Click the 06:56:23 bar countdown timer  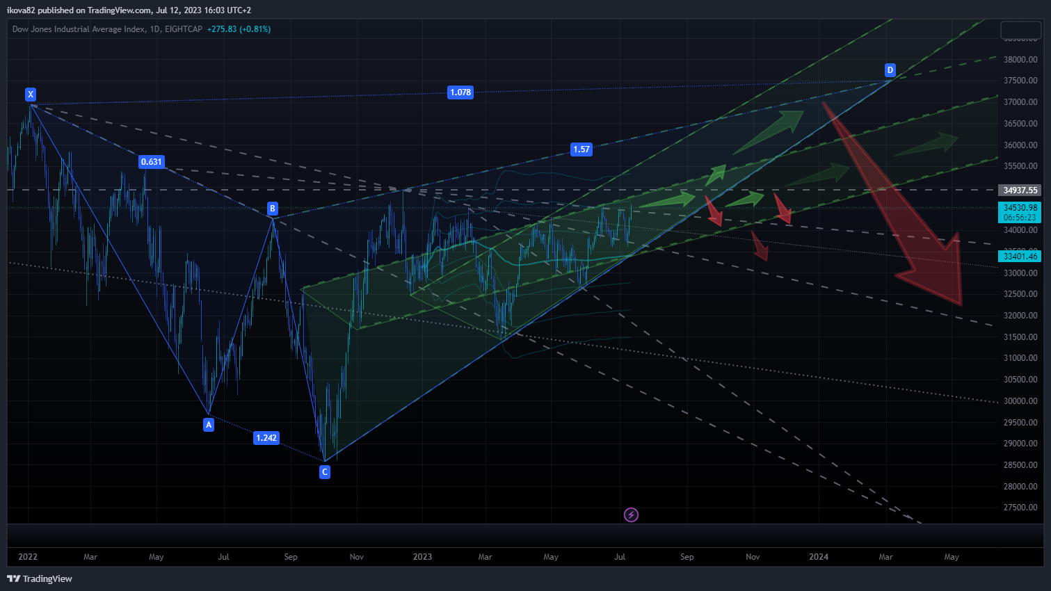[x=1020, y=218]
